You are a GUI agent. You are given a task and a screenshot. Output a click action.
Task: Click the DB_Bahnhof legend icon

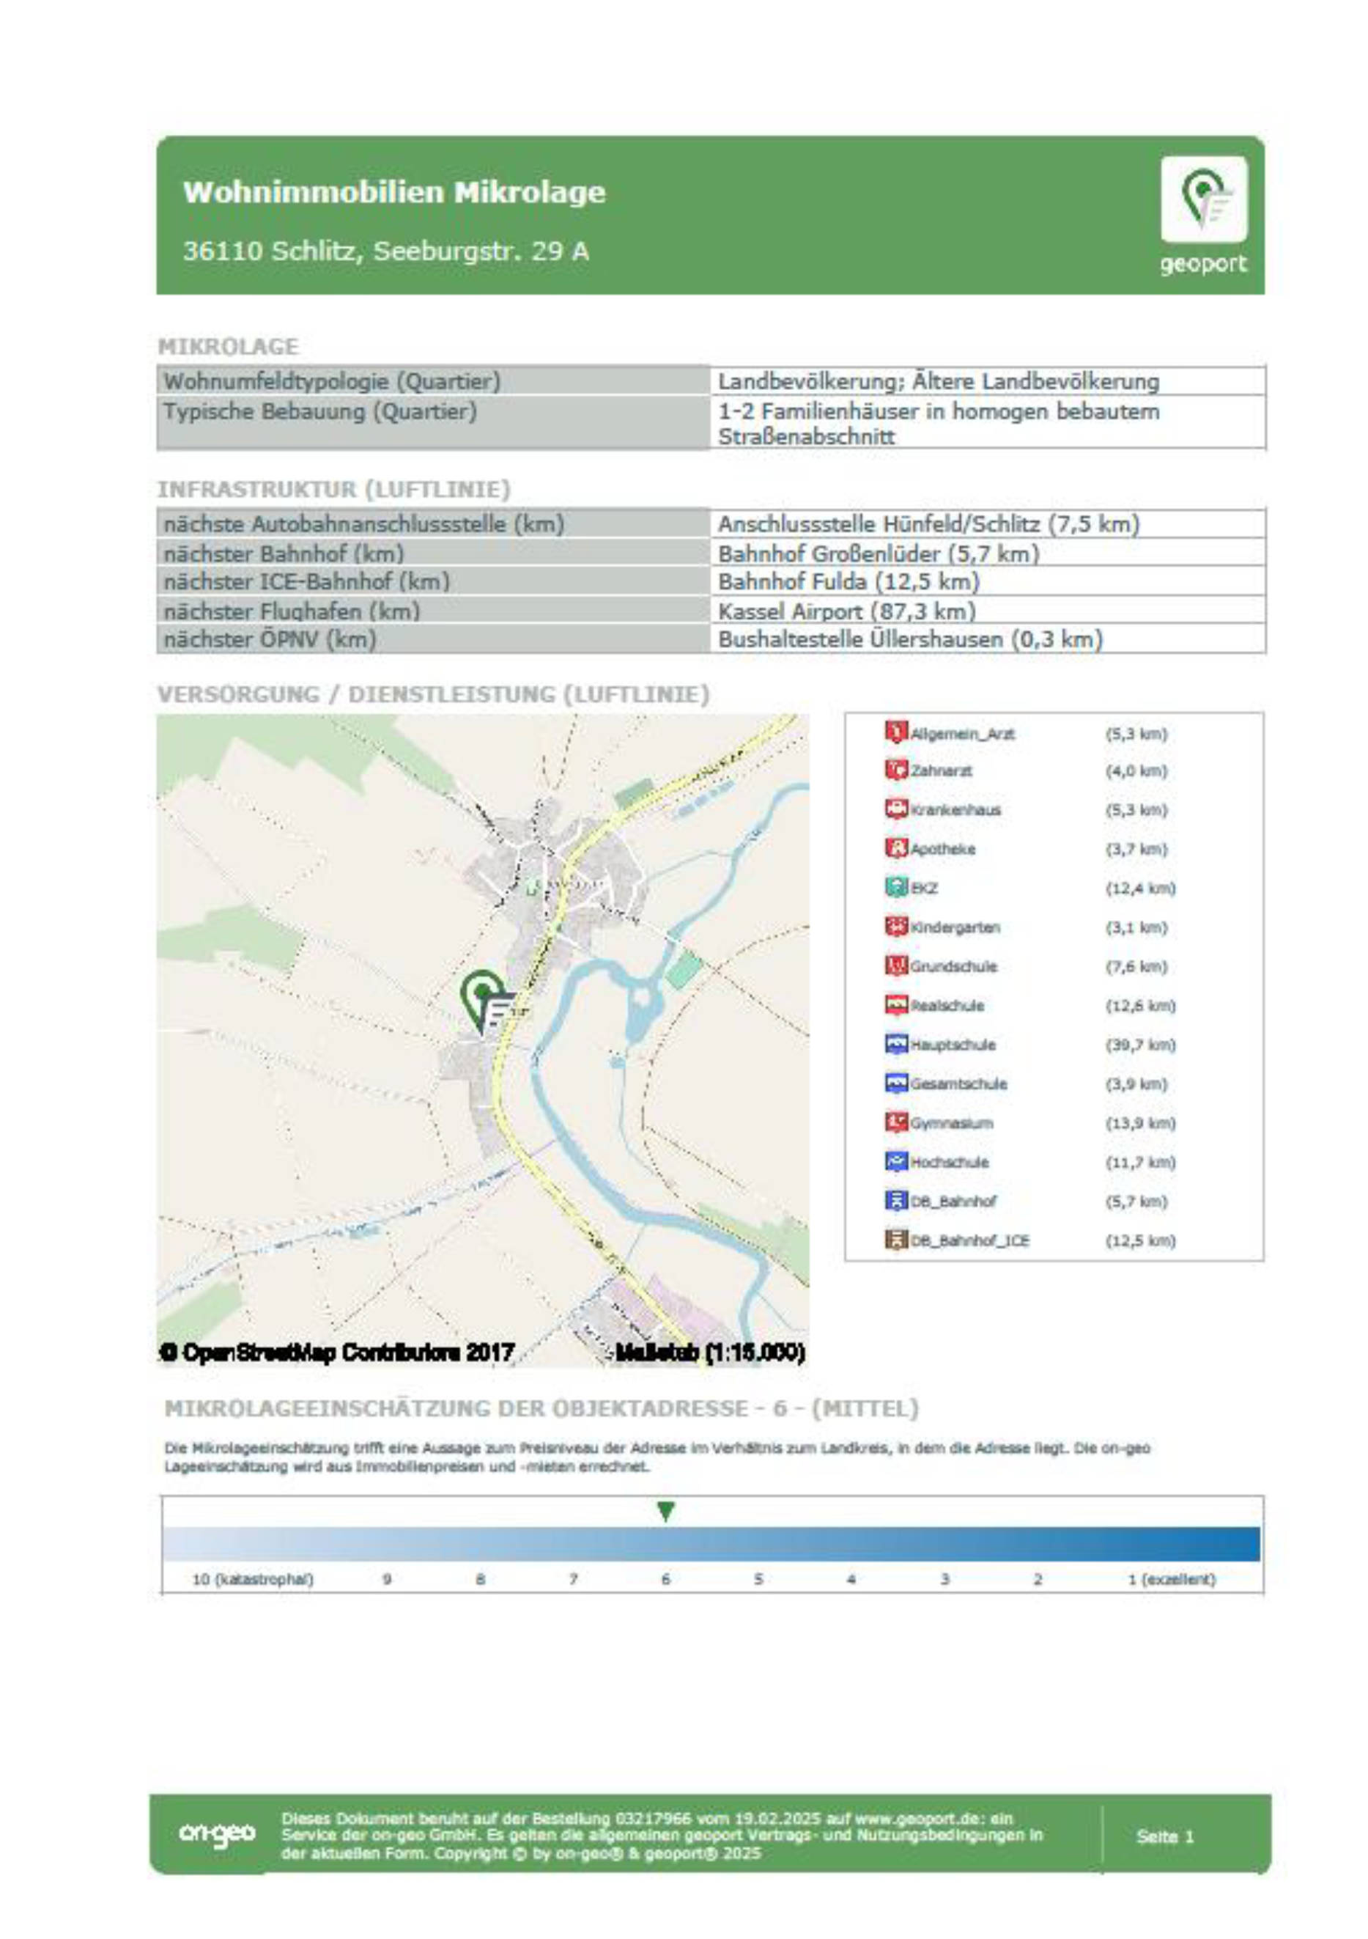pyautogui.click(x=895, y=1200)
